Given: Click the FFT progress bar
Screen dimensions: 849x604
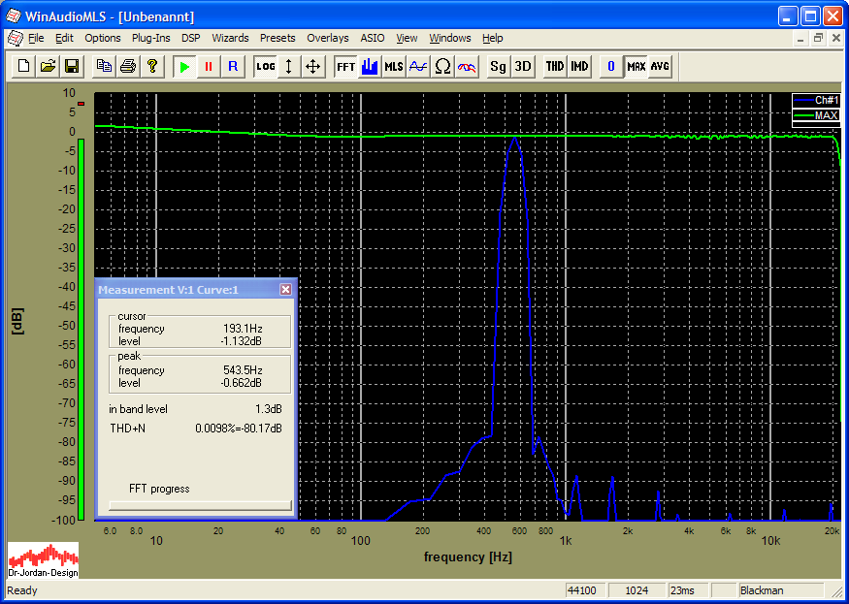Looking at the screenshot, I should 199,504.
